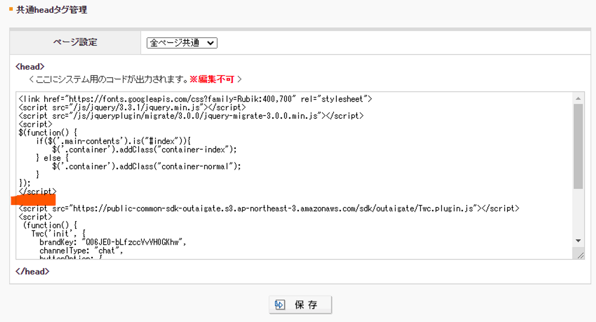The height and width of the screenshot is (322, 596).
Task: Click the scrollbar down arrow of the code area
Action: coord(578,240)
